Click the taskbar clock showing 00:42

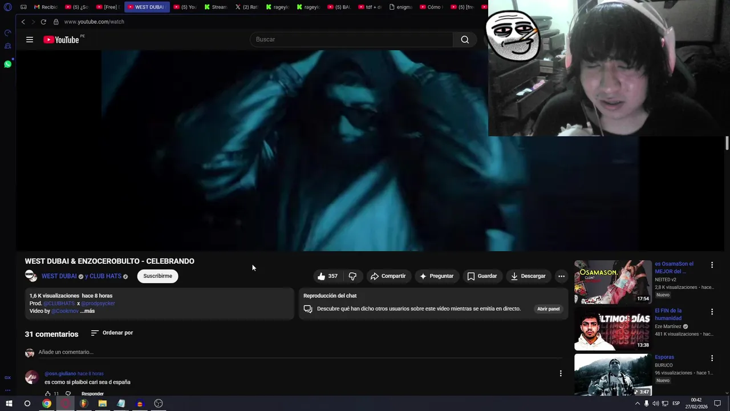pos(696,404)
